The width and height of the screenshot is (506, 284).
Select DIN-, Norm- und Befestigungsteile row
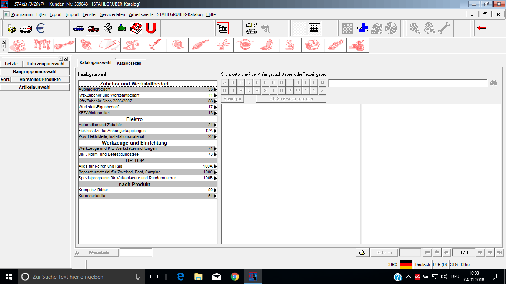[x=148, y=155]
